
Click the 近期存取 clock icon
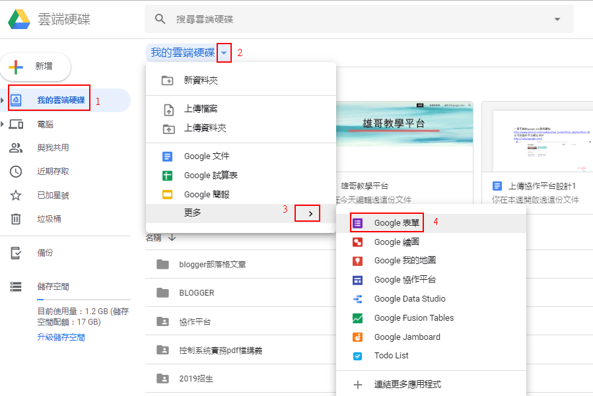(x=16, y=172)
